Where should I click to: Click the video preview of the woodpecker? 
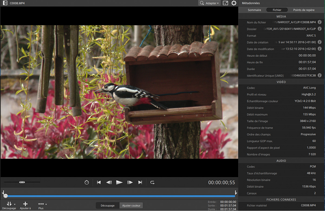point(119,92)
